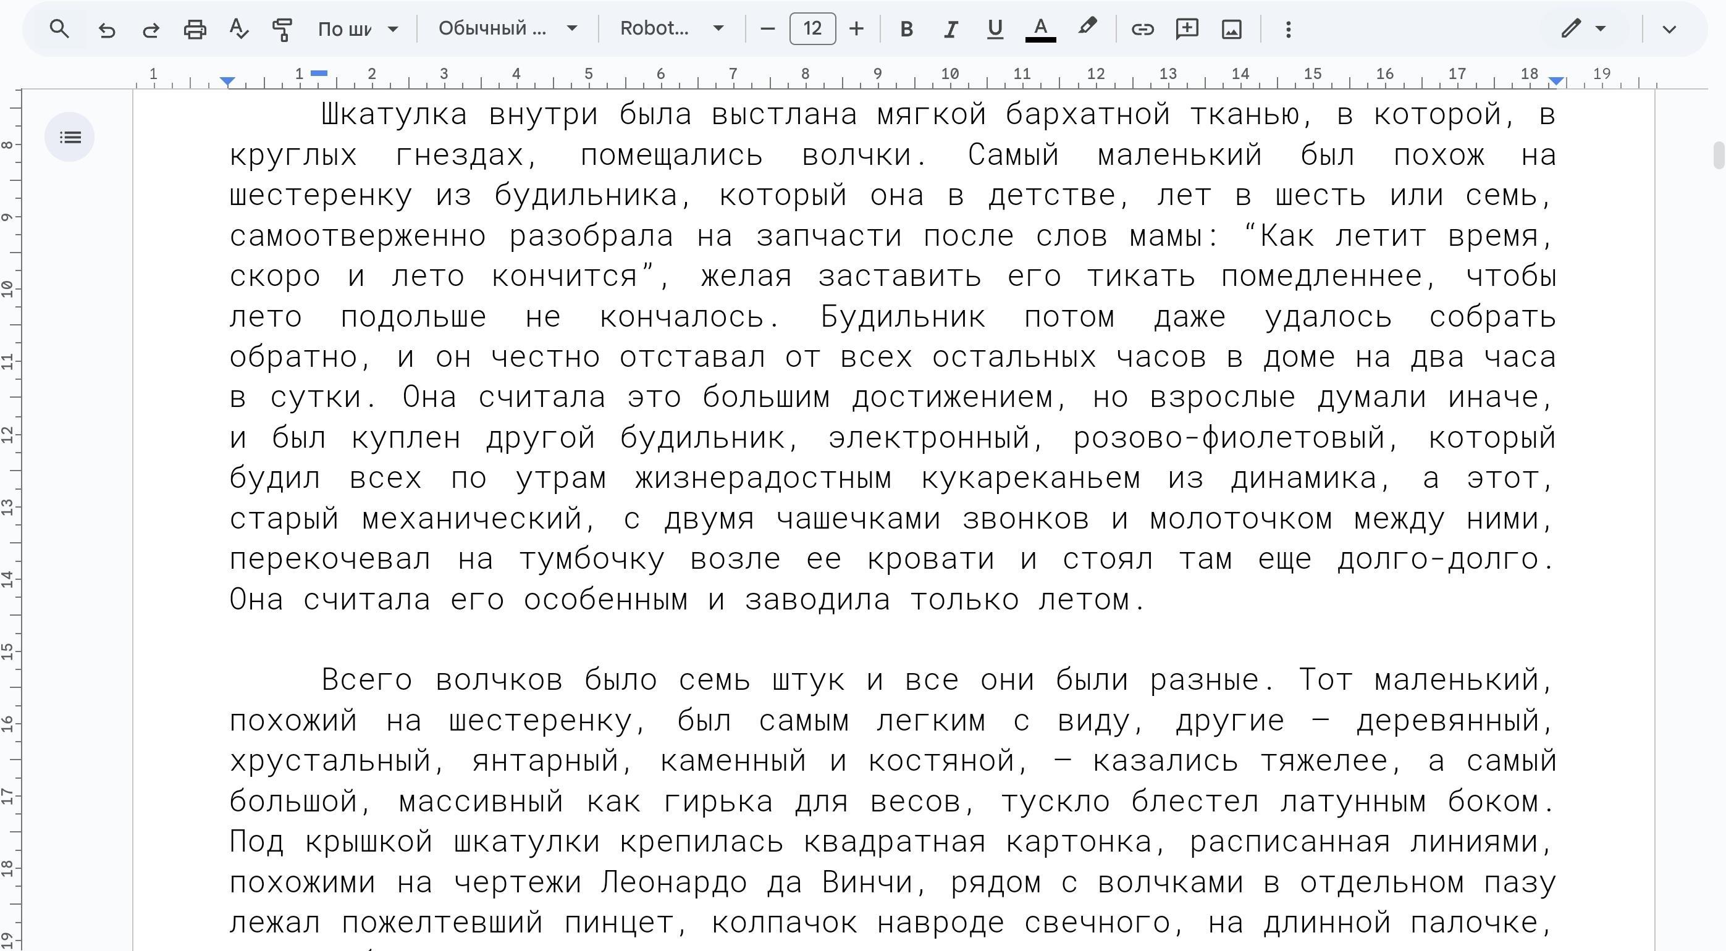Run spelling and grammar check
This screenshot has height=951, width=1726.
click(x=238, y=29)
